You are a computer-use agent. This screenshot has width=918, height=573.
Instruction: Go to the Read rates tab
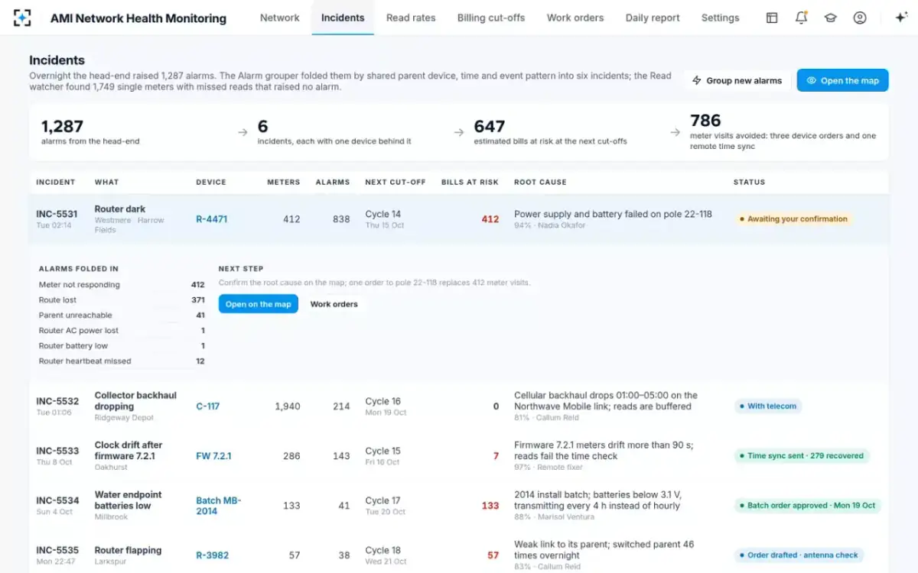click(411, 18)
